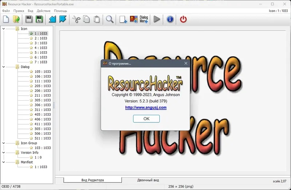
Task: Add new resource with page-plus icon
Action: [x=123, y=19]
